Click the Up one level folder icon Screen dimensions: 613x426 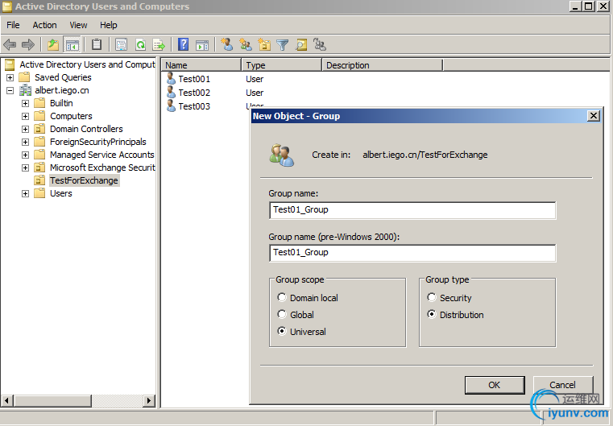point(53,44)
